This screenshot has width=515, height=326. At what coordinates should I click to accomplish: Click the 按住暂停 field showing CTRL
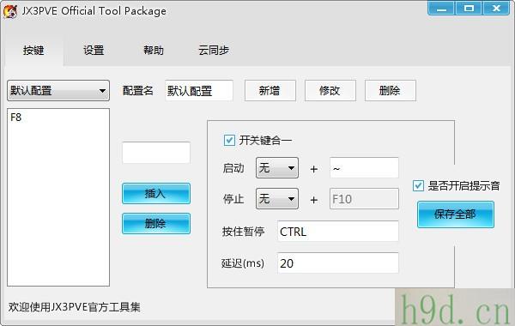coord(337,232)
